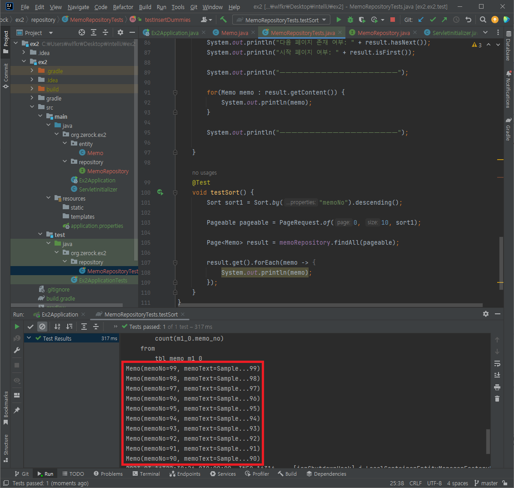Expand all nodes in Project panel
This screenshot has height=488, width=514.
(x=94, y=32)
